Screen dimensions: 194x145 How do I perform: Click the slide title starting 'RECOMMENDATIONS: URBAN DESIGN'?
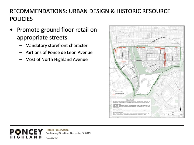click(x=90, y=15)
